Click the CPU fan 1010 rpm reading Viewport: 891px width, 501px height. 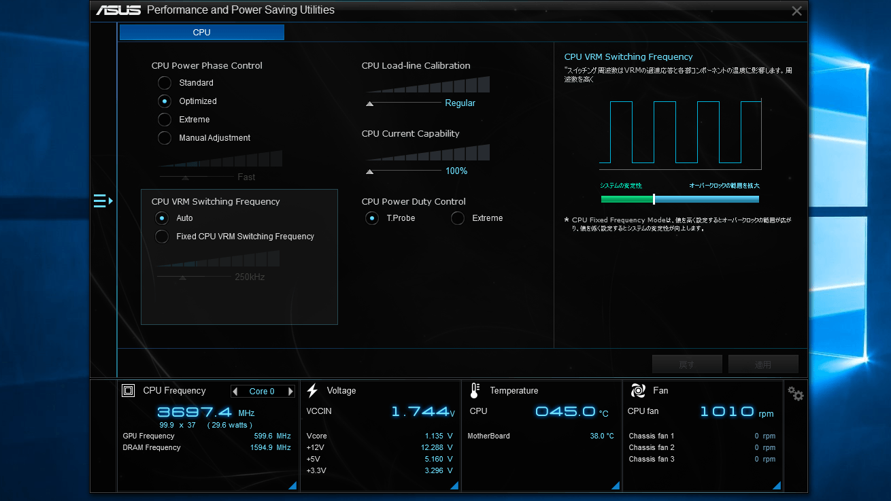728,412
